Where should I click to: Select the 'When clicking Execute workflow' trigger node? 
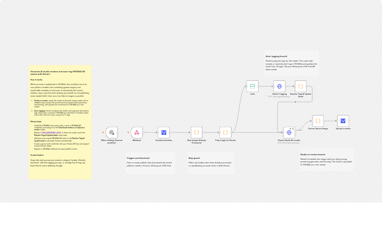click(x=112, y=132)
